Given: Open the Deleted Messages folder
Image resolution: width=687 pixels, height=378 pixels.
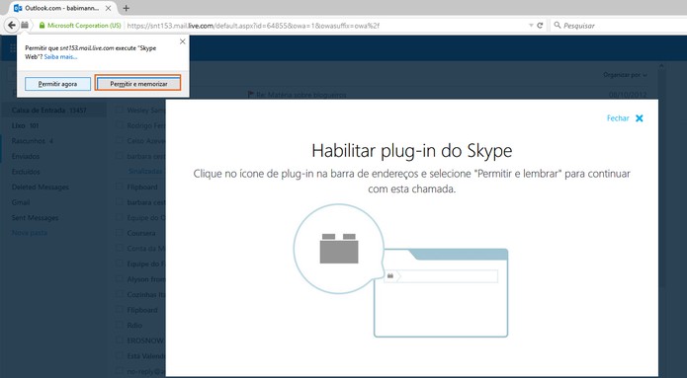Looking at the screenshot, I should coord(41,187).
